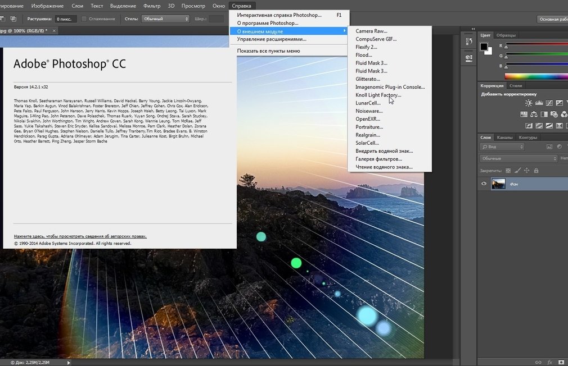The width and height of the screenshot is (568, 366).
Task: Pick a color from the spectrum ramp
Action: [x=536, y=76]
